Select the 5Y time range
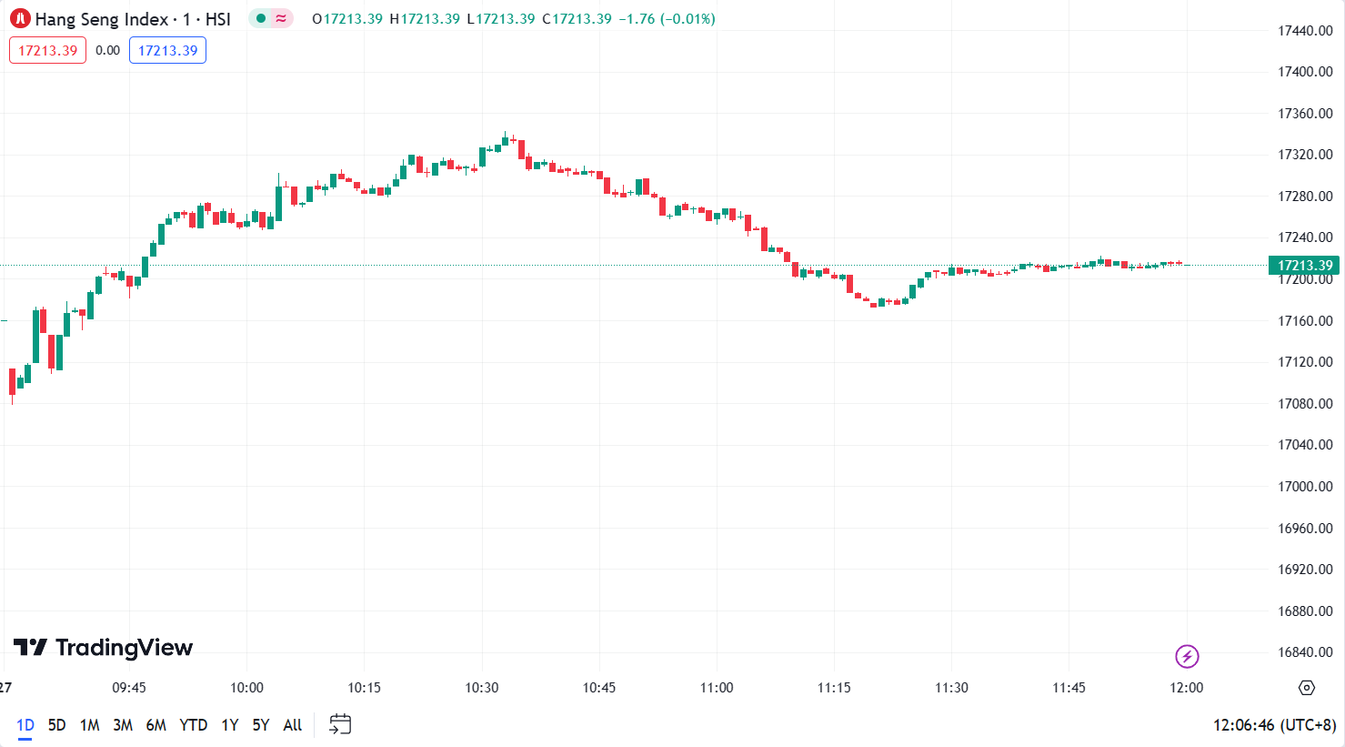The width and height of the screenshot is (1345, 747). point(261,725)
